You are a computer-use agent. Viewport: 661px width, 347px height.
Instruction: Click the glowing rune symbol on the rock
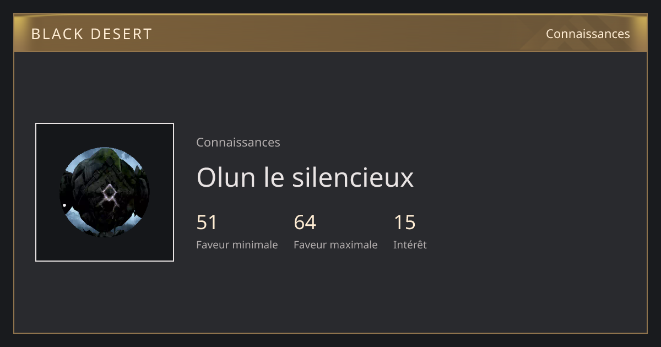pyautogui.click(x=109, y=197)
